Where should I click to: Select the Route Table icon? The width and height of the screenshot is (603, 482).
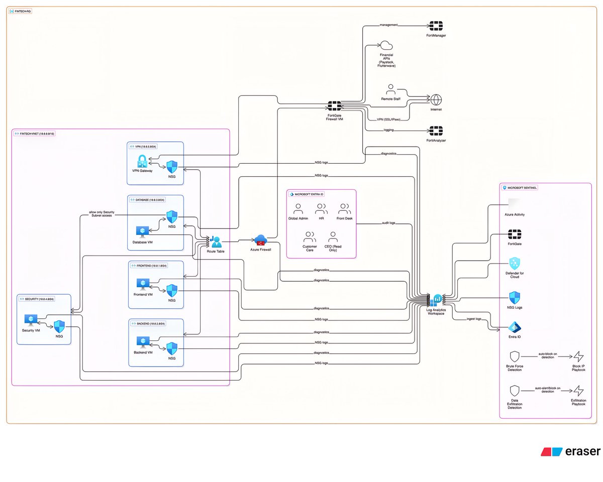click(215, 241)
